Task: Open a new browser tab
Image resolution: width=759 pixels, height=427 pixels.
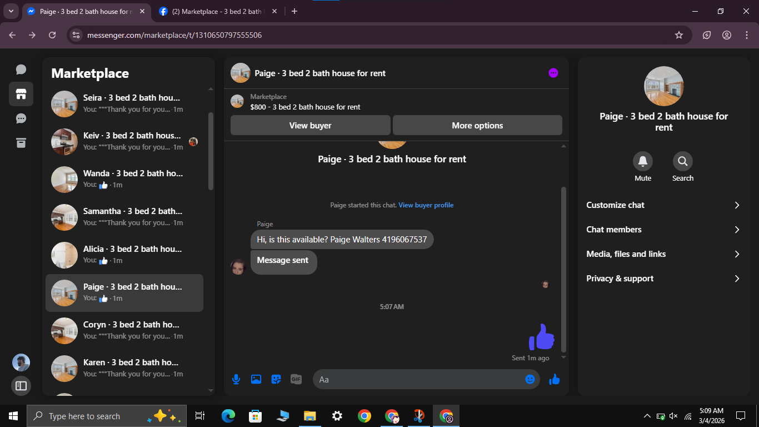Action: click(294, 11)
